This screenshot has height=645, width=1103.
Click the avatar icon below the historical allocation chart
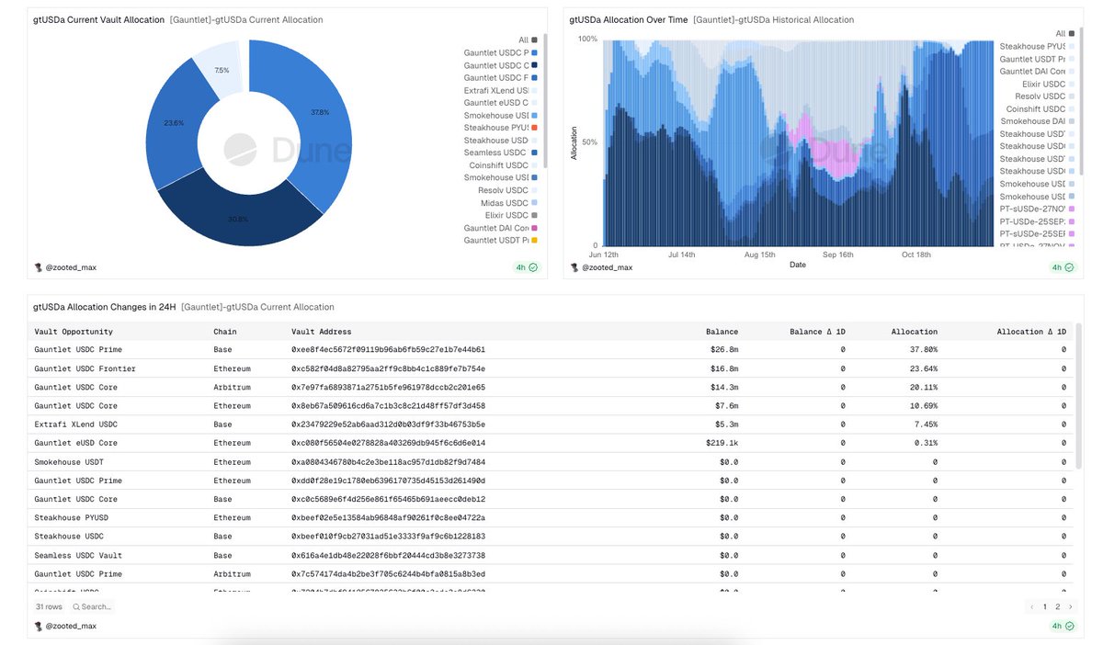pos(574,267)
